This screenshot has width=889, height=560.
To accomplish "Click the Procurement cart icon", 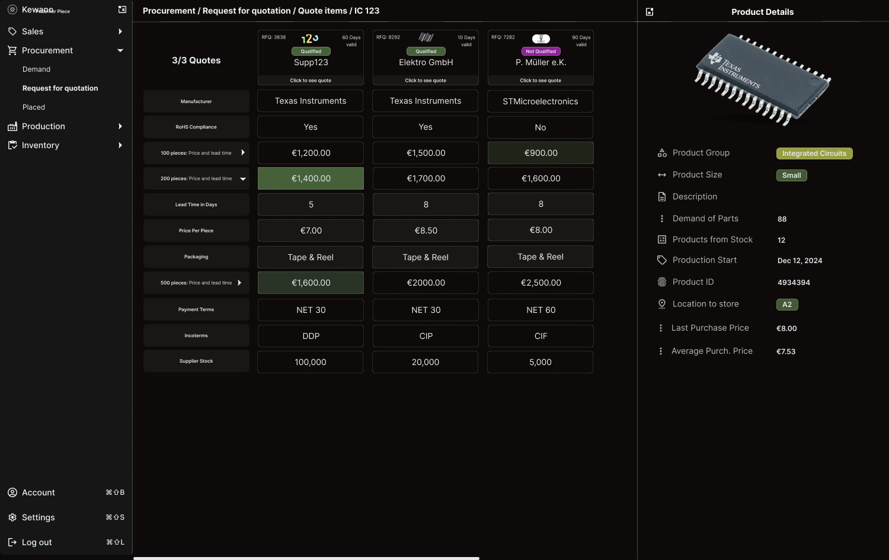I will [12, 50].
